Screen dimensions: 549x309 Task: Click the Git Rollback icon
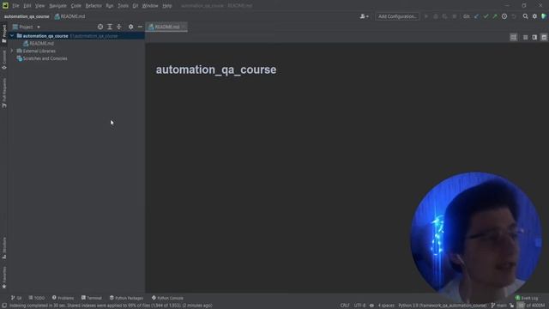click(x=514, y=16)
